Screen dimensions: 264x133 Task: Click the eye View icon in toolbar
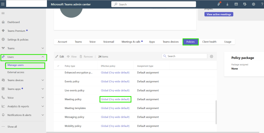(68, 57)
